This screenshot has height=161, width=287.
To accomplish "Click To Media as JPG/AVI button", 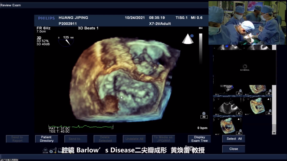I will (x=163, y=139).
